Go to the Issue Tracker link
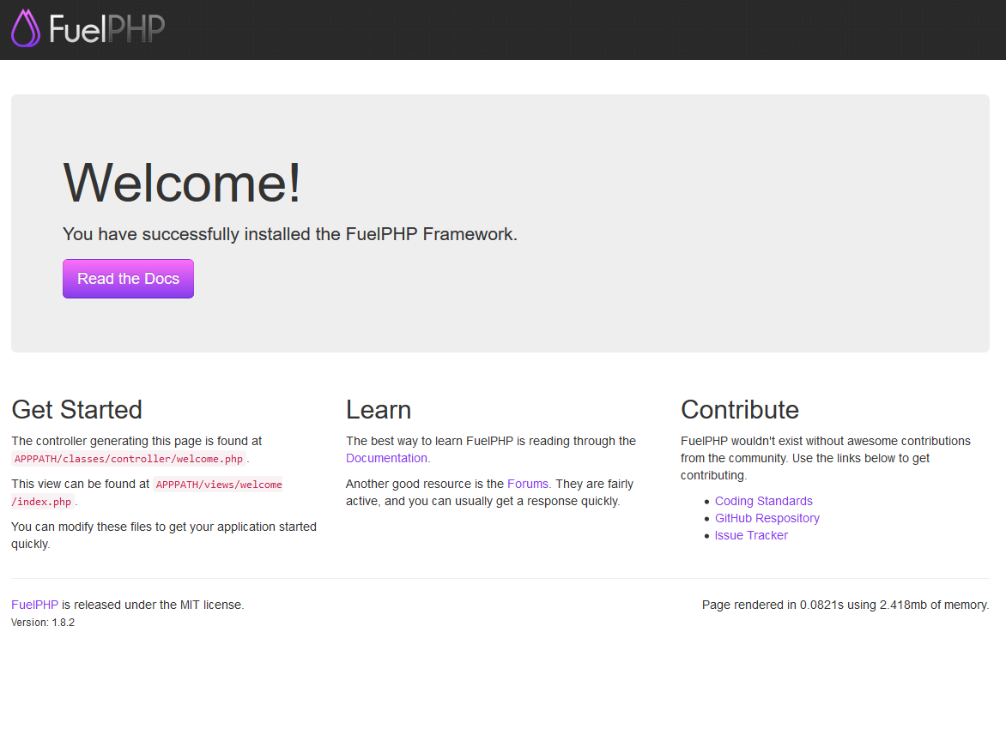The width and height of the screenshot is (1006, 747). 751,536
